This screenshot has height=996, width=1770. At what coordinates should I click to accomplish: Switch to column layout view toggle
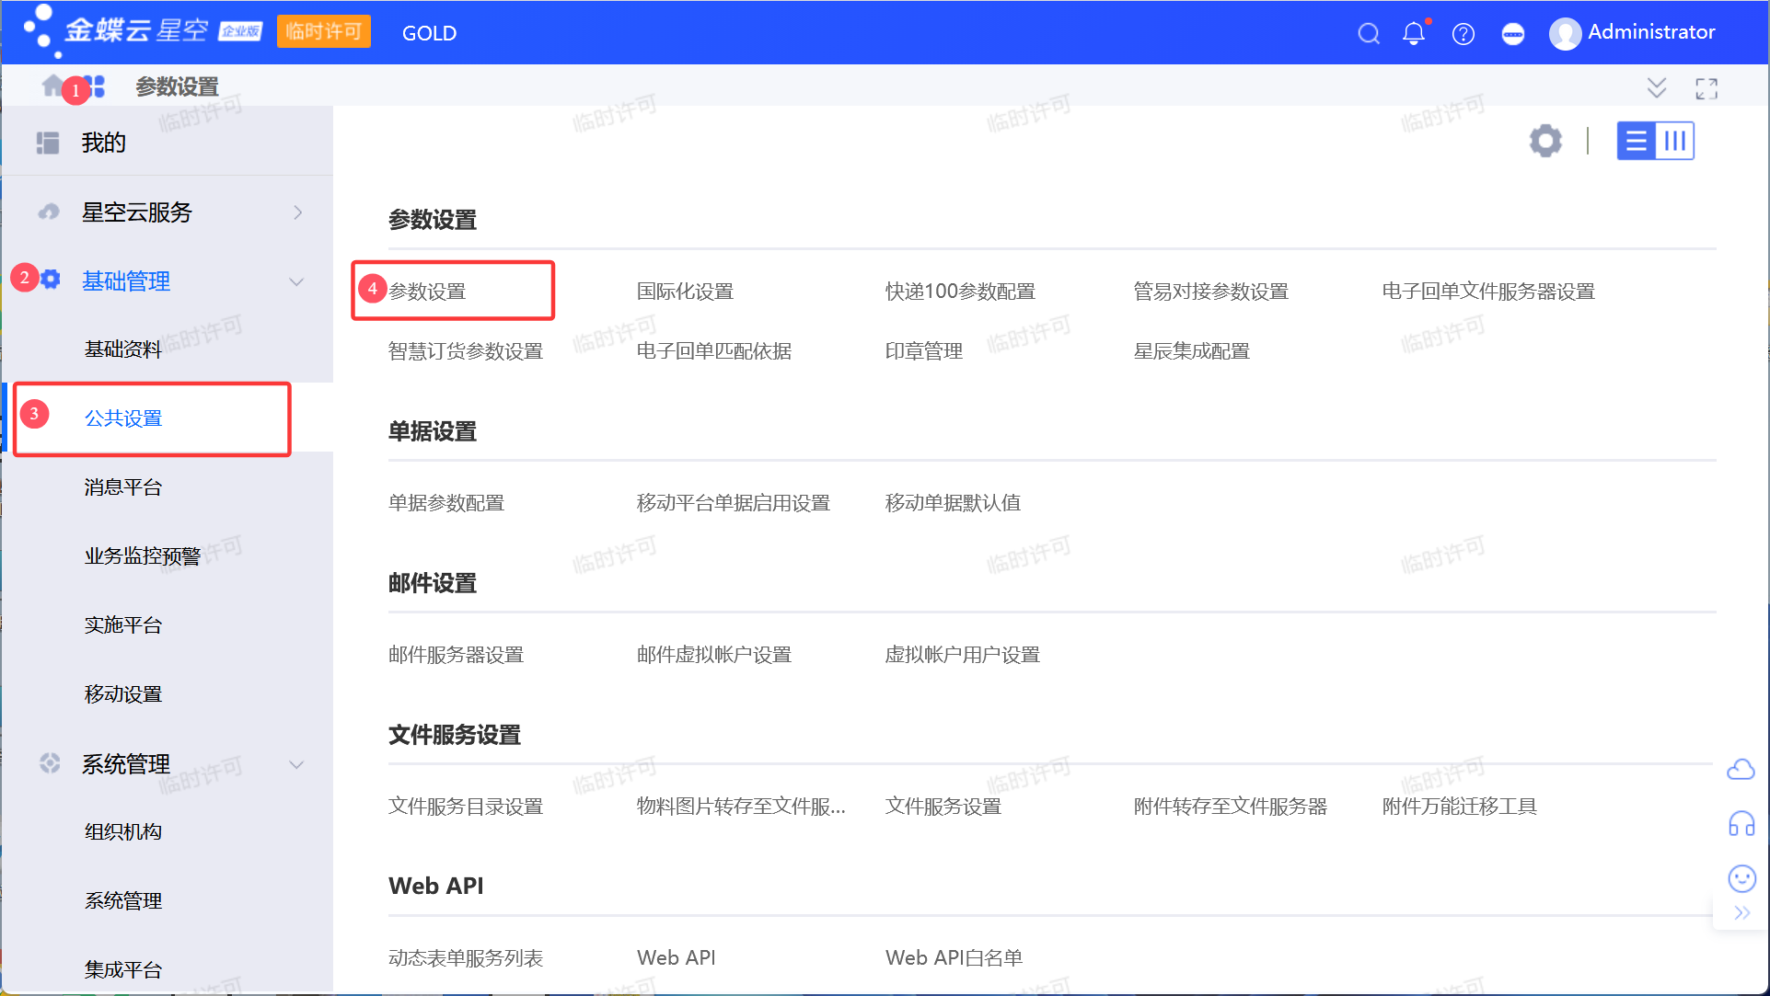click(x=1675, y=142)
